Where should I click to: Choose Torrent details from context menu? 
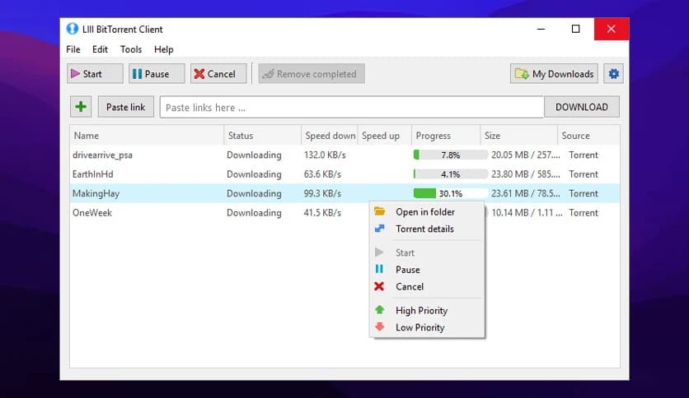(x=427, y=229)
